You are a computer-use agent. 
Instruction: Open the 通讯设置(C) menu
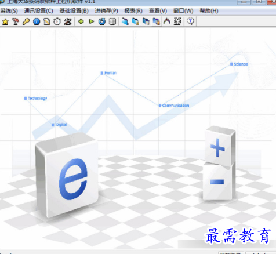coord(38,11)
